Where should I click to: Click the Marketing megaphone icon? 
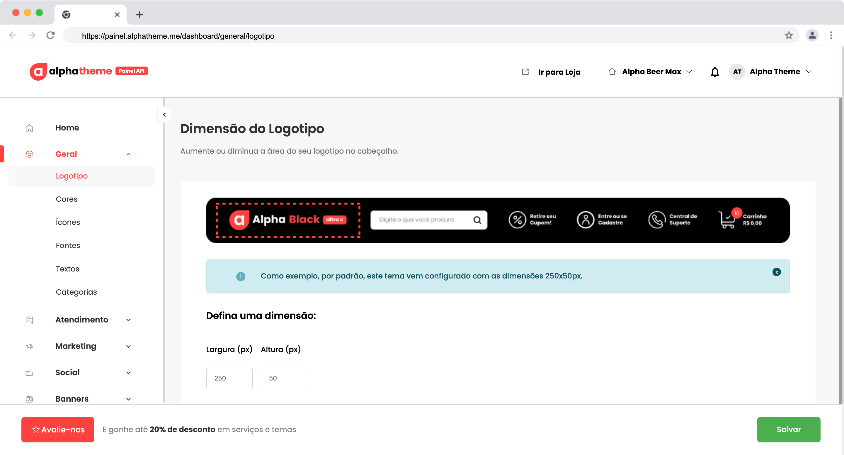(x=30, y=346)
